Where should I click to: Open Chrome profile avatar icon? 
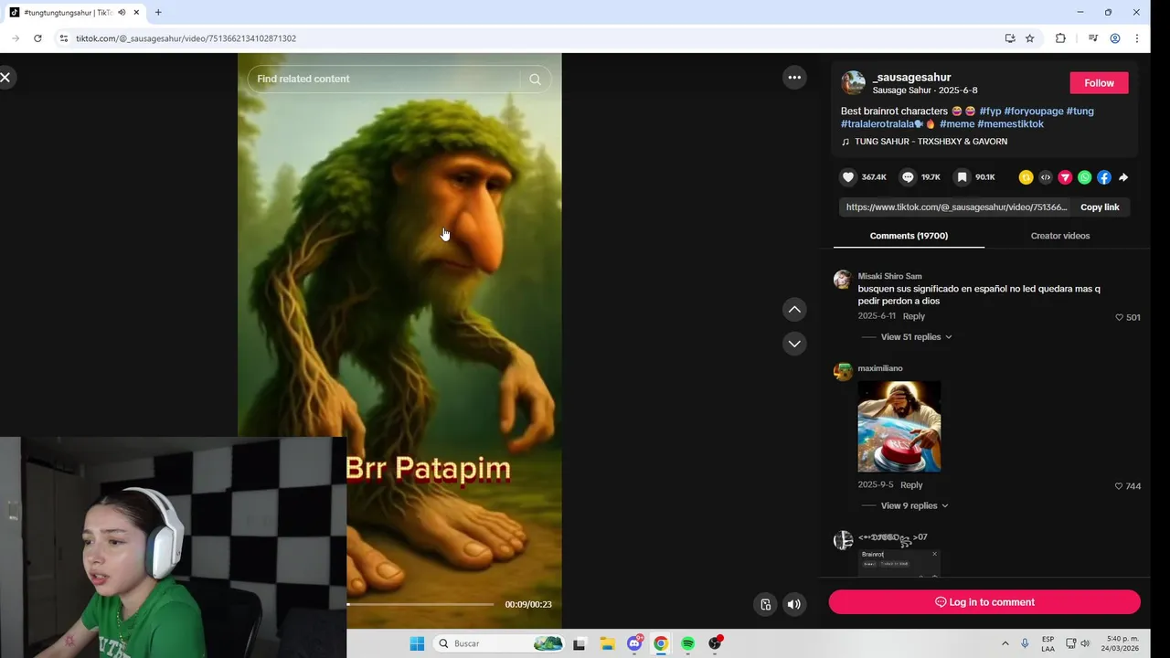(1115, 38)
